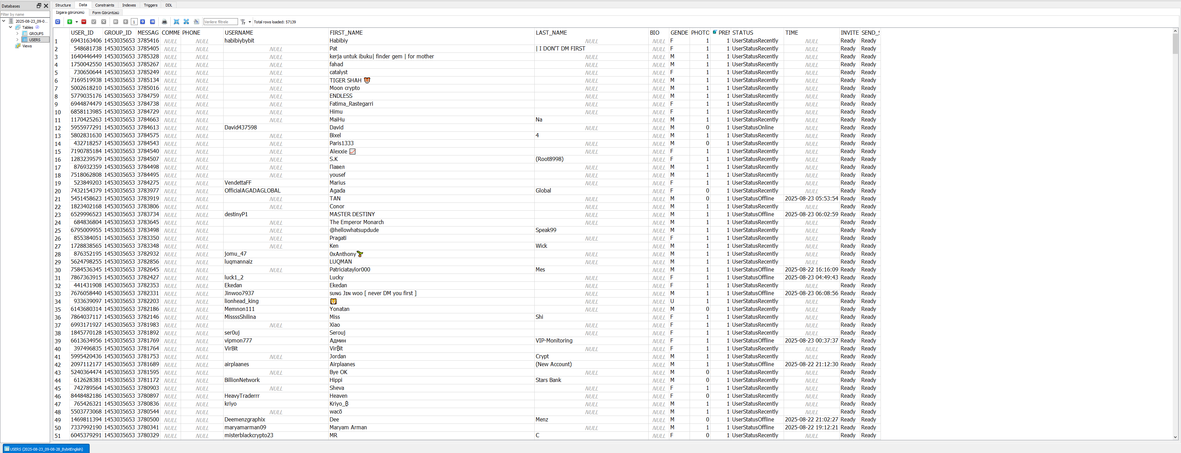The width and height of the screenshot is (1181, 453).
Task: Click the grey rollback X icon
Action: [104, 22]
